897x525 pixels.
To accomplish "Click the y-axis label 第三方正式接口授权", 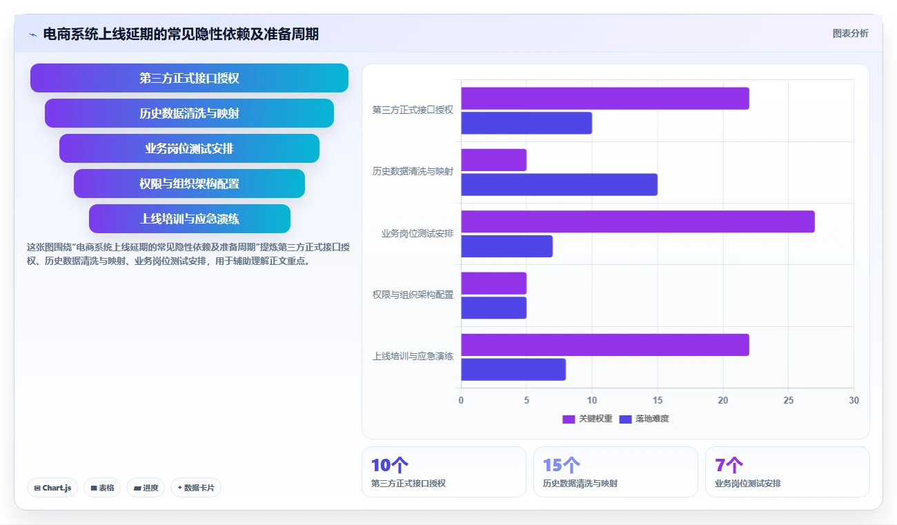I will pos(413,110).
